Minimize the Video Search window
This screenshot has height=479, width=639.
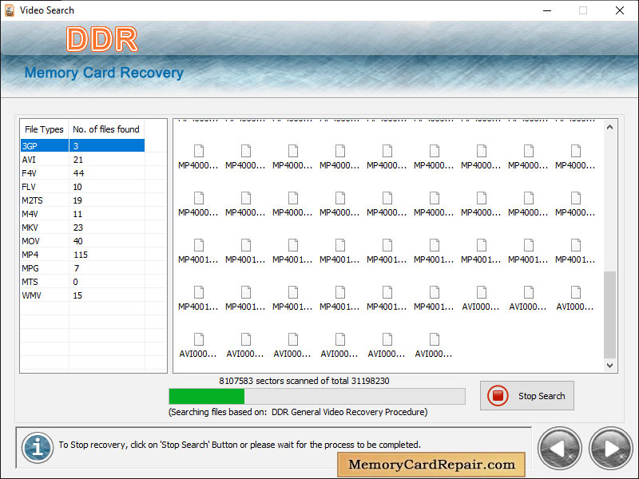547,10
